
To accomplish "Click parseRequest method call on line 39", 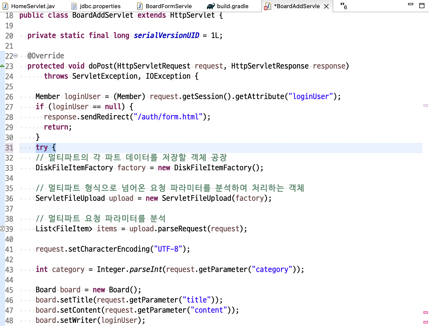I will pos(182,229).
